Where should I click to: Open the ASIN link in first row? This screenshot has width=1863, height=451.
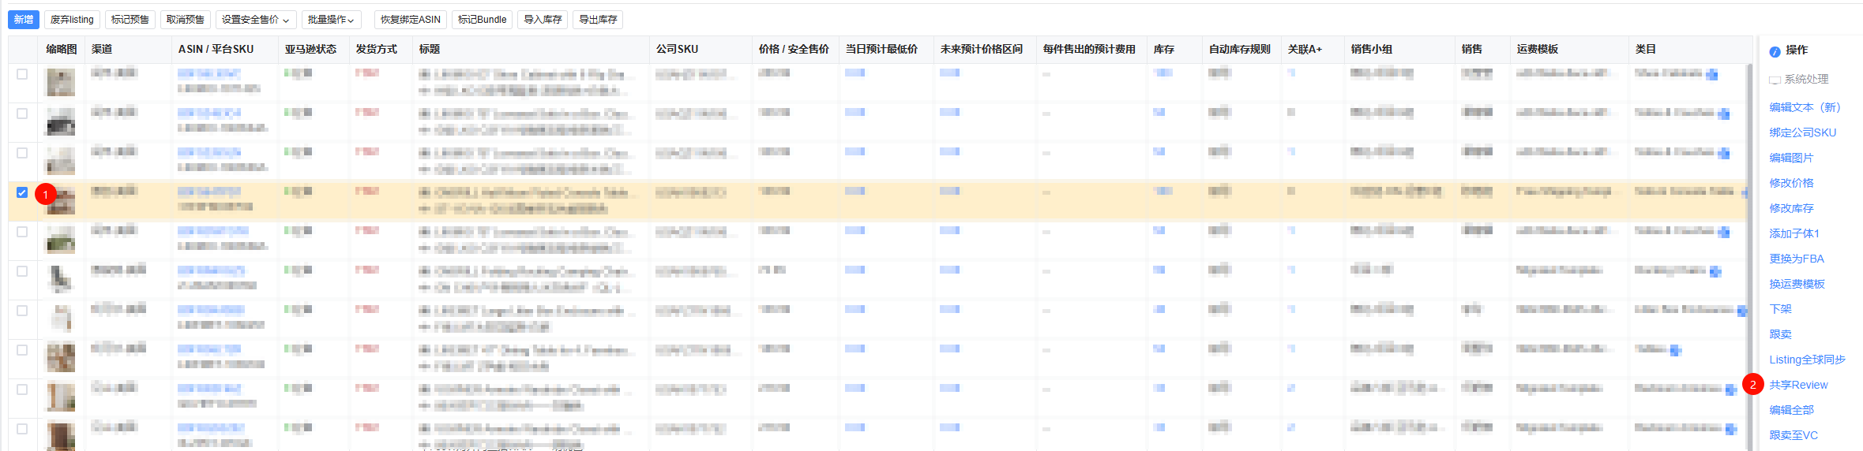tap(208, 73)
